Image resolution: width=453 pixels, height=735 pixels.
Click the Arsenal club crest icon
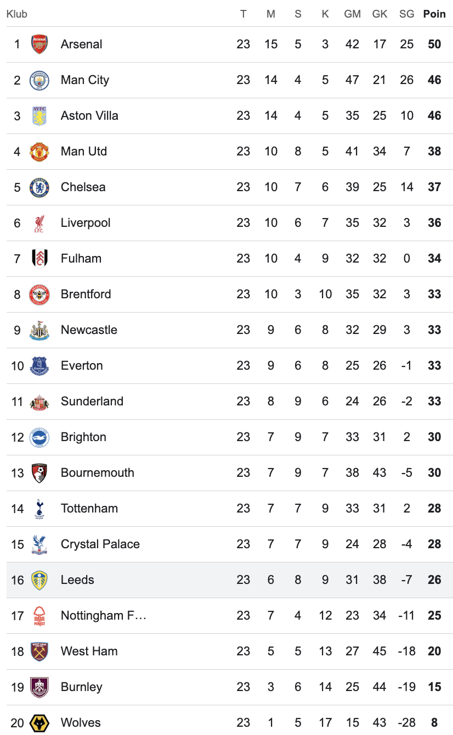[39, 44]
